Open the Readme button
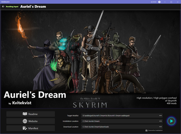 click(31, 114)
